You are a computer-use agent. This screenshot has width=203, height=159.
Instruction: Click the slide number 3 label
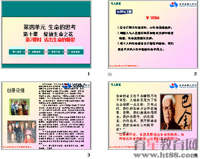(89, 155)
